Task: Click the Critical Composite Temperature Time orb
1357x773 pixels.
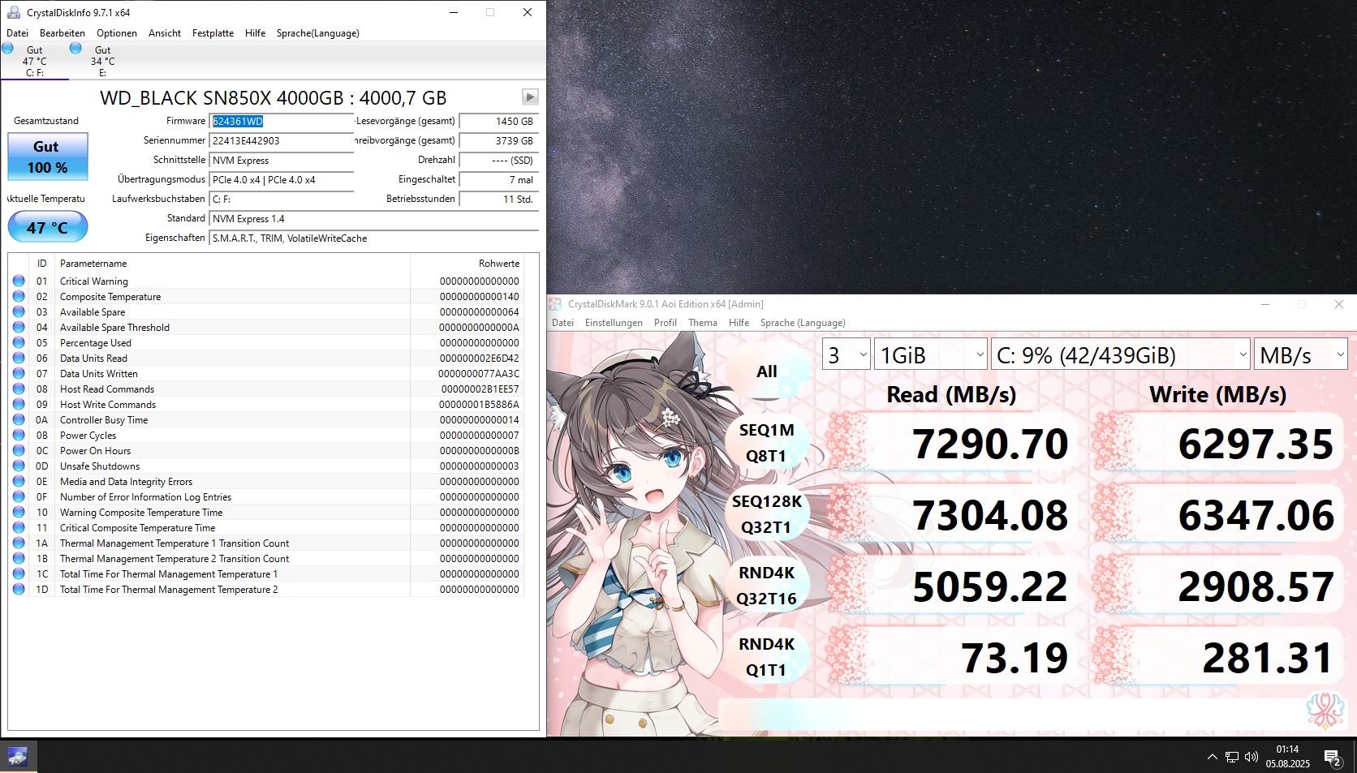Action: [19, 527]
